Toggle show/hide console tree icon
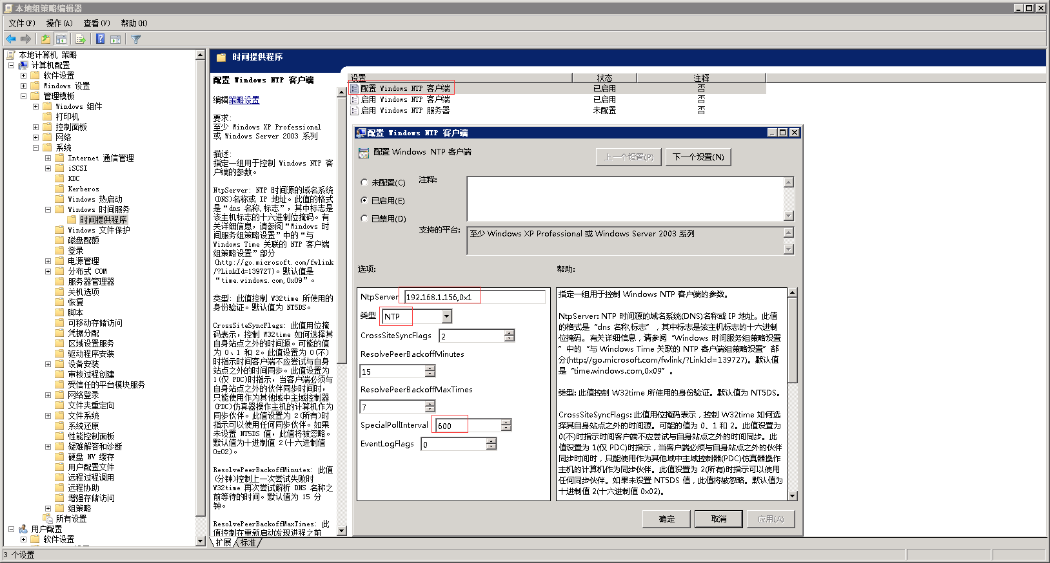Viewport: 1050px width, 563px height. [x=61, y=39]
